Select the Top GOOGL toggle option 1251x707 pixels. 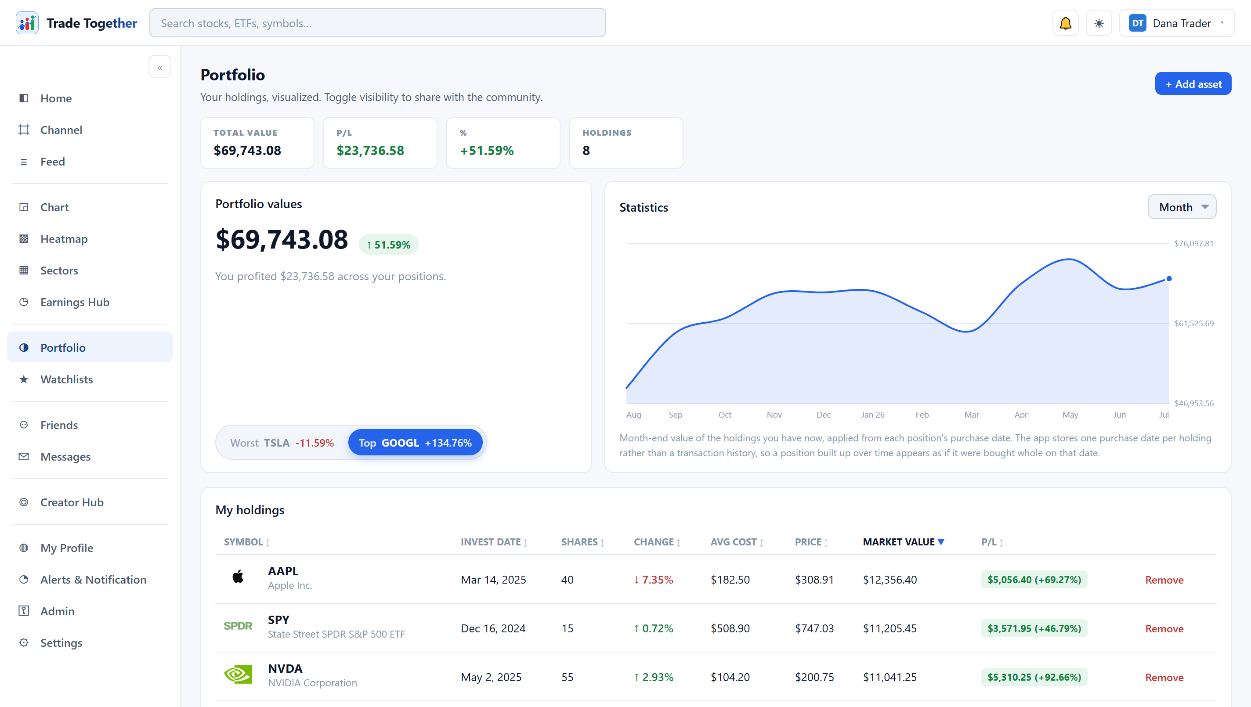coord(415,443)
